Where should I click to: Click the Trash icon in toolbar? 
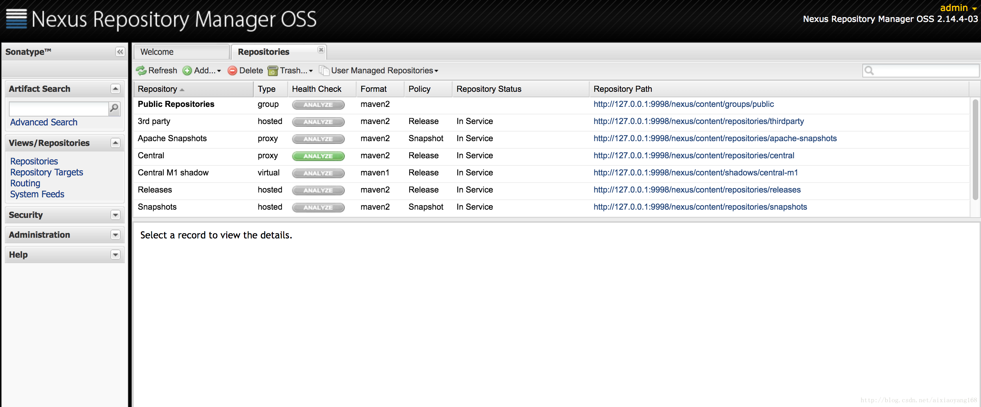coord(274,70)
